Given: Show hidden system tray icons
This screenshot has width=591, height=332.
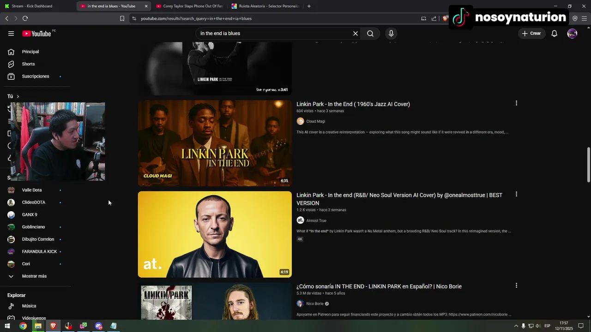Looking at the screenshot, I should 516,326.
